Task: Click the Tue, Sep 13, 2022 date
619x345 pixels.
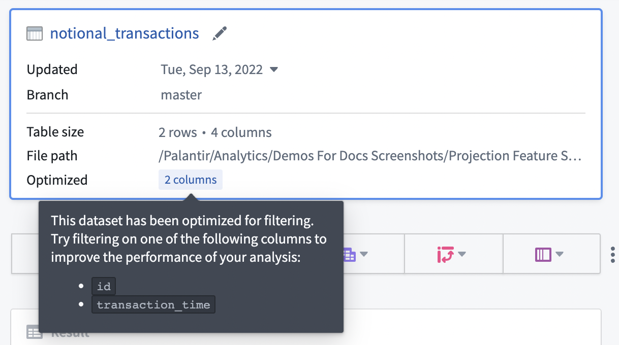Action: point(212,70)
